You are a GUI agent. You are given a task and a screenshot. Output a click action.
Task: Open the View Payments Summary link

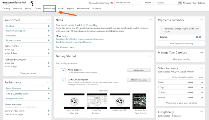tap(182, 43)
